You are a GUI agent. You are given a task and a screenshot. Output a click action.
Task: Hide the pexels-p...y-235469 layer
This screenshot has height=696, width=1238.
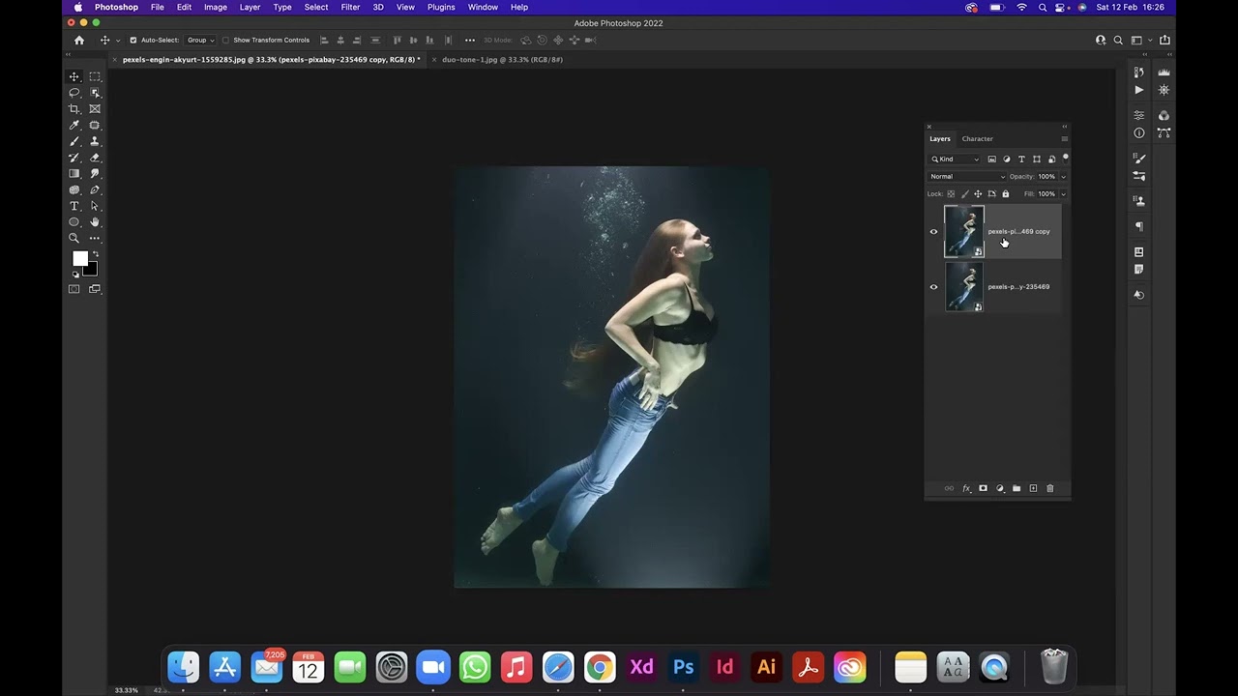(x=933, y=287)
